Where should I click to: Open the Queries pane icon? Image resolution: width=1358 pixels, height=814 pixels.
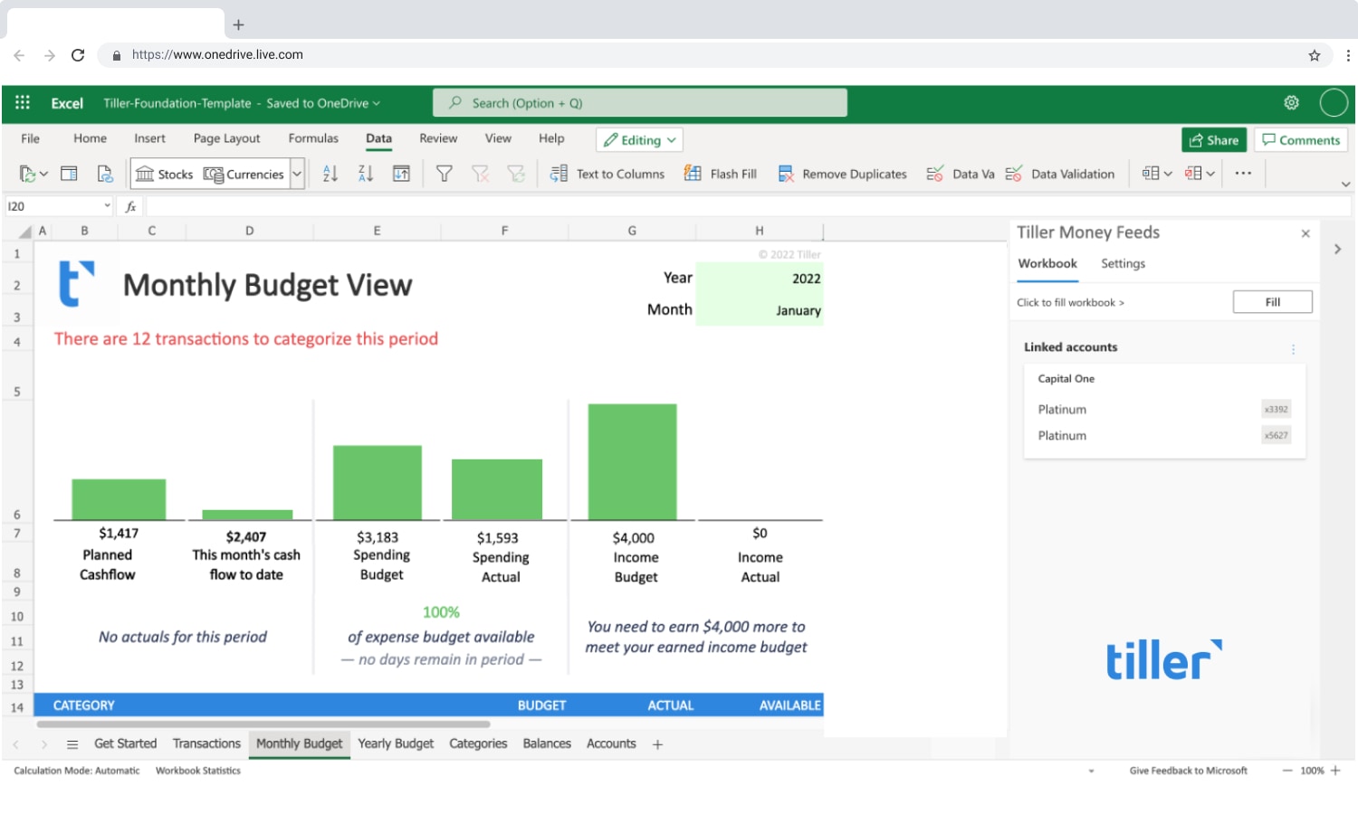point(69,174)
